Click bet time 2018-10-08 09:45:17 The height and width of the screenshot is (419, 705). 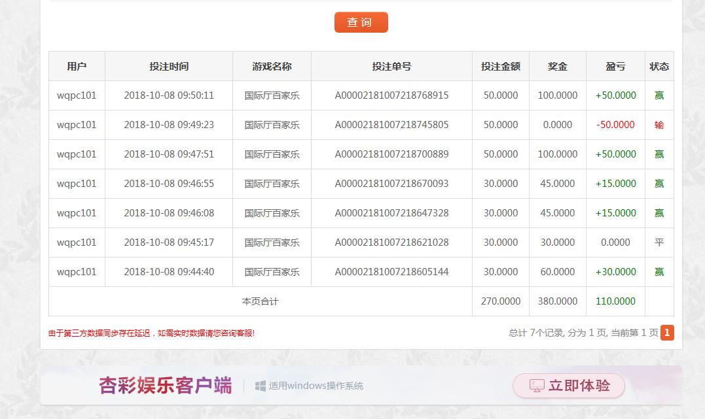click(x=169, y=243)
